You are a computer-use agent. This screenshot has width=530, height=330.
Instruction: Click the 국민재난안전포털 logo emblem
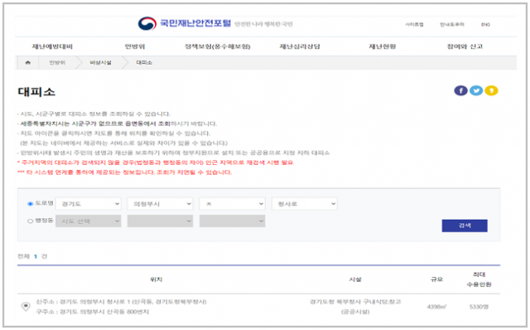(x=147, y=23)
